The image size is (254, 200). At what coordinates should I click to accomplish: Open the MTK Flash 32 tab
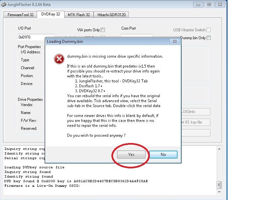79,14
